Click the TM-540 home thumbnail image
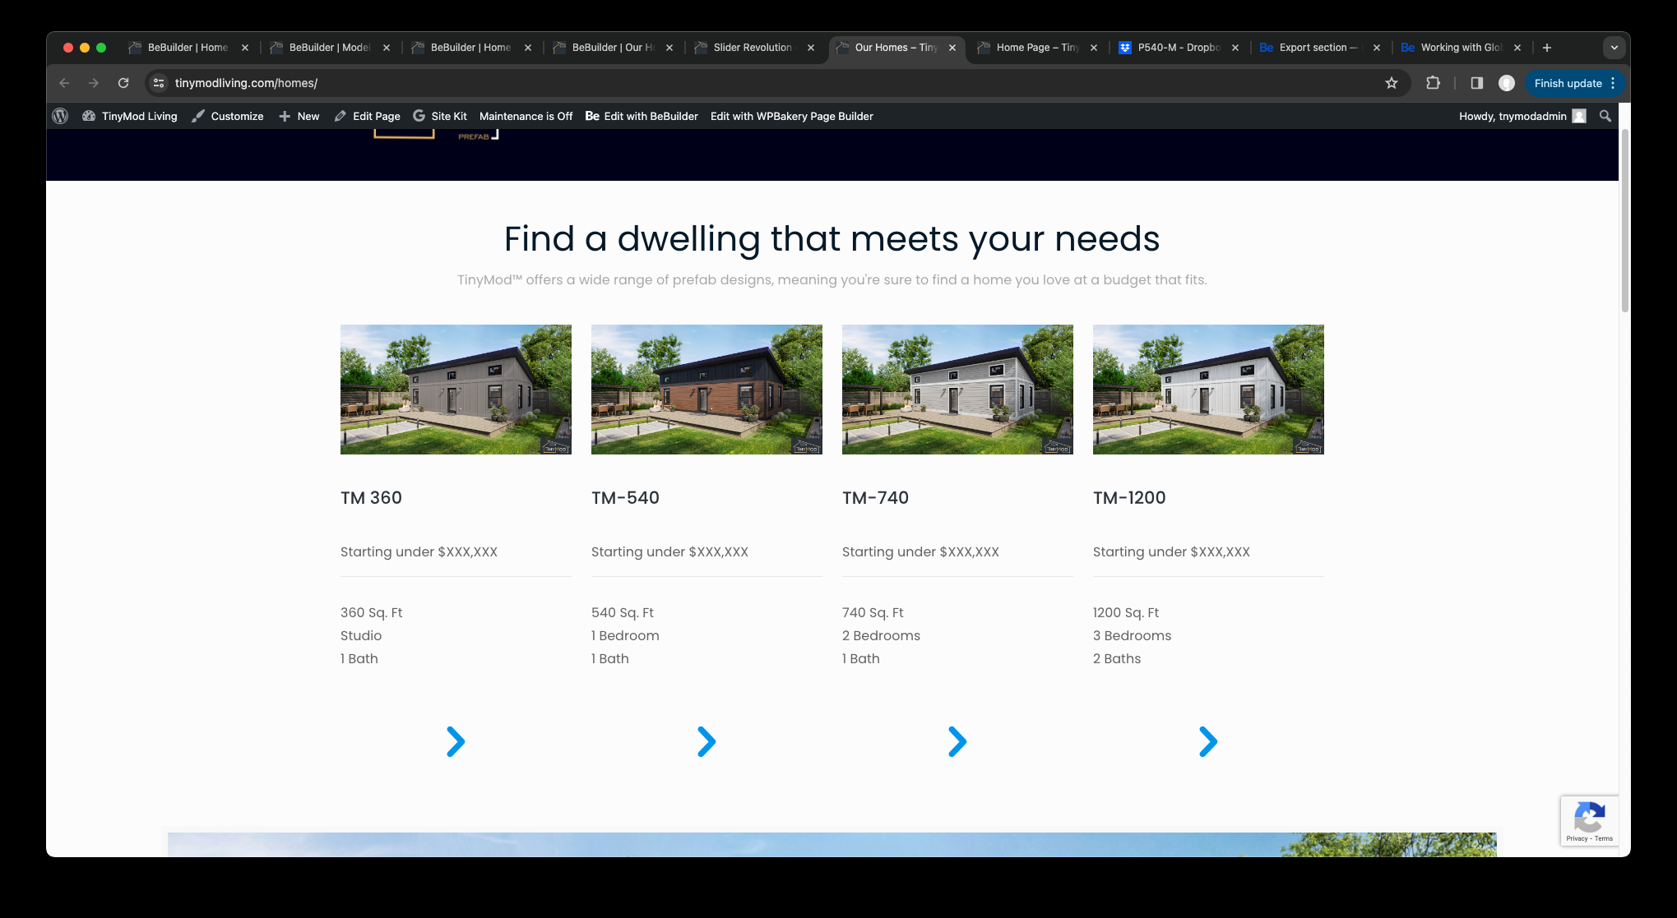 click(x=706, y=389)
